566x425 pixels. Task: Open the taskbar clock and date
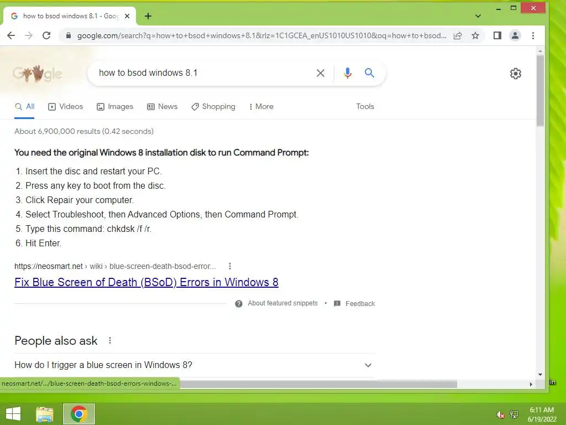[x=542, y=414]
